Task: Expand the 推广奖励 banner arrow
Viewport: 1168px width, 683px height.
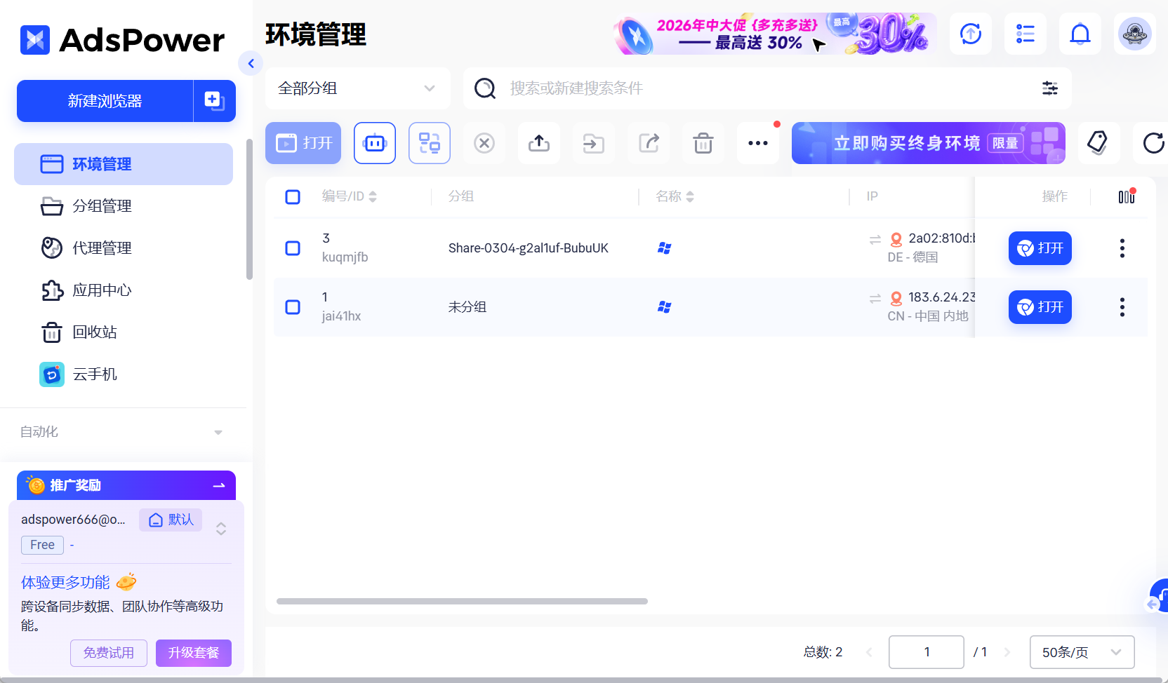Action: 219,485
